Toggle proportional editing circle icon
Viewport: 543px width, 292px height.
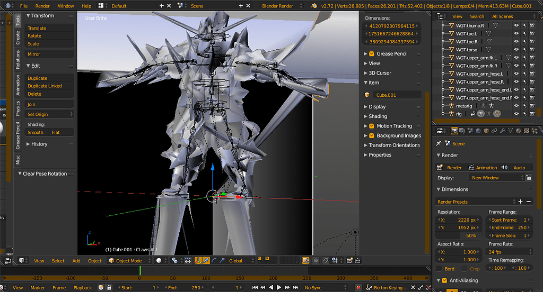click(x=316, y=261)
